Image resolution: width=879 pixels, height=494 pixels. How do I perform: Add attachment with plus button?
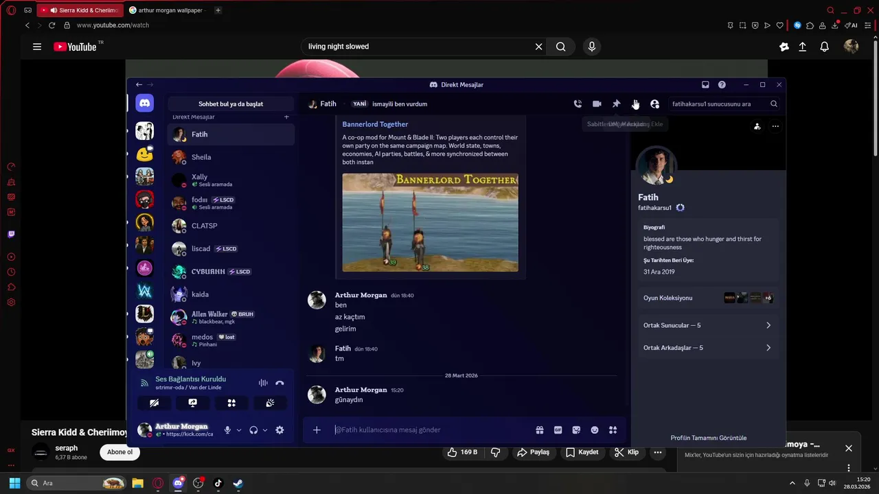pos(317,430)
